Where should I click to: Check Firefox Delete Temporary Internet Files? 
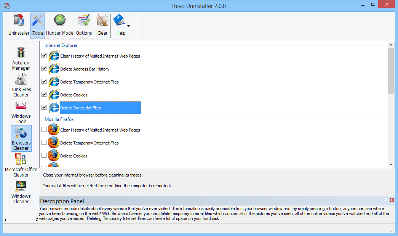pyautogui.click(x=44, y=142)
